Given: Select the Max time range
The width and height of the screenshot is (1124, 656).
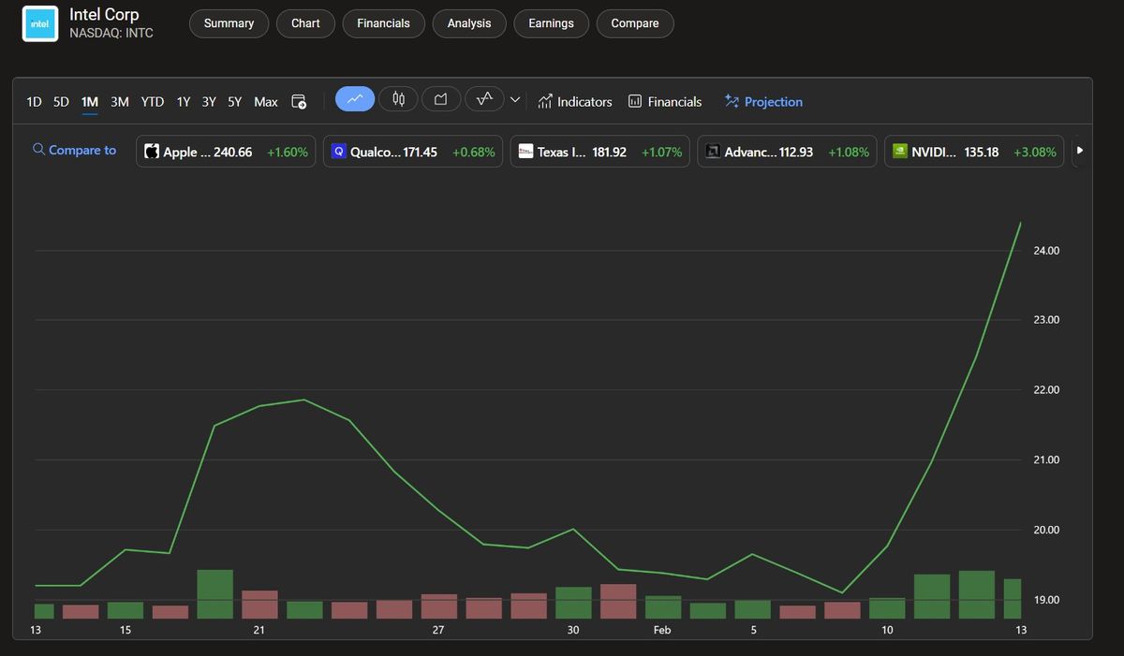Looking at the screenshot, I should (265, 101).
